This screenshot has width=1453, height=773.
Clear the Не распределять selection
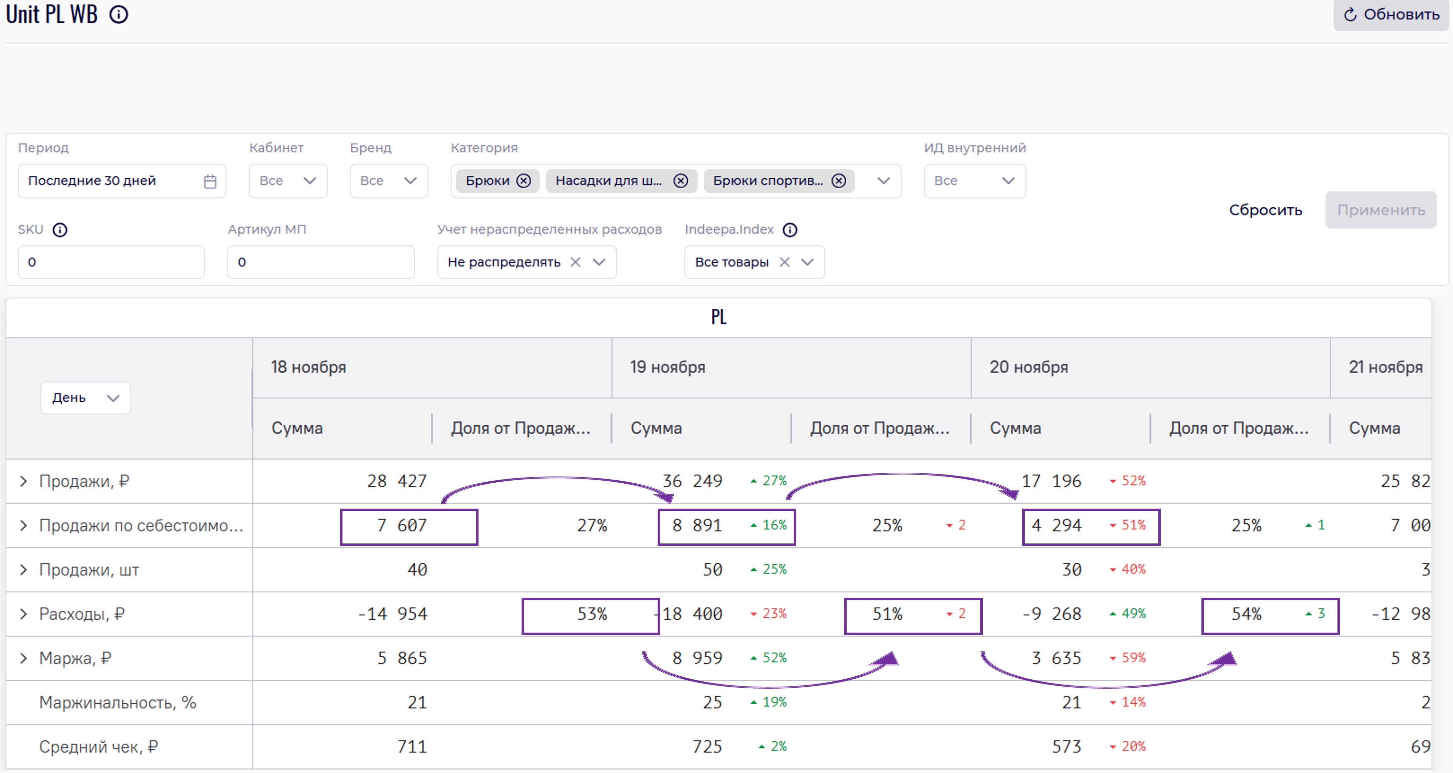pos(575,262)
